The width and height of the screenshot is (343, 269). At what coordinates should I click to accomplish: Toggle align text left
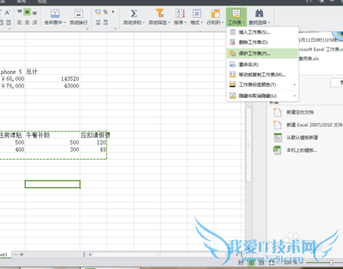click(x=20, y=23)
